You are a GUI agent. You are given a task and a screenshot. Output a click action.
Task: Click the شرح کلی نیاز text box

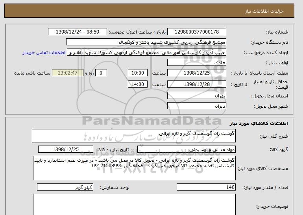point(134,136)
